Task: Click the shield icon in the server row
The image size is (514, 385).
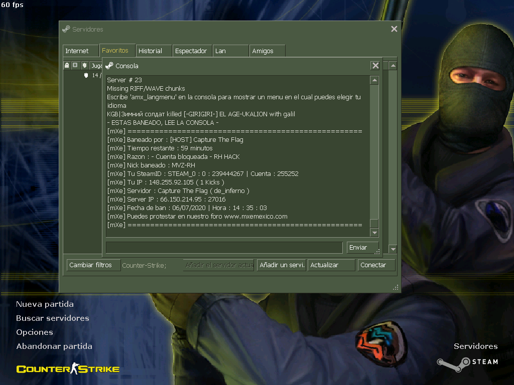Action: click(x=86, y=75)
